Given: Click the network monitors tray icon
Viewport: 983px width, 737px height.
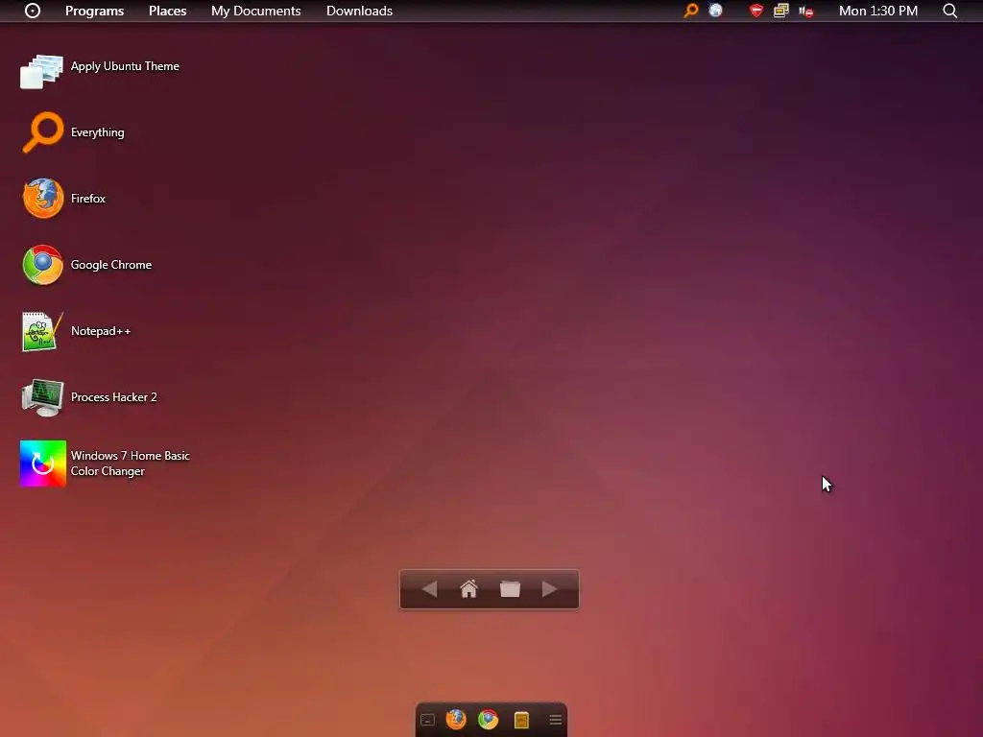Looking at the screenshot, I should point(781,11).
